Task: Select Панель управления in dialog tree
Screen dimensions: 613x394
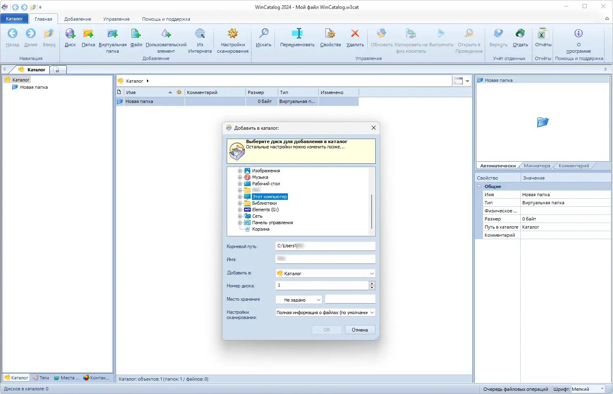Action: pyautogui.click(x=272, y=223)
